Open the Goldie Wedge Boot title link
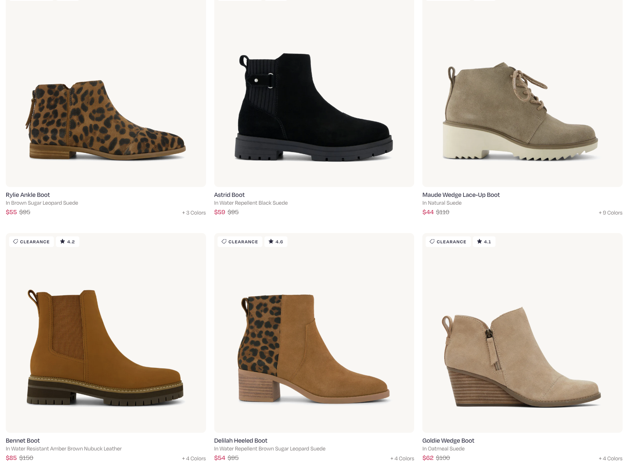Screen dimensions: 630x471 tap(448, 441)
